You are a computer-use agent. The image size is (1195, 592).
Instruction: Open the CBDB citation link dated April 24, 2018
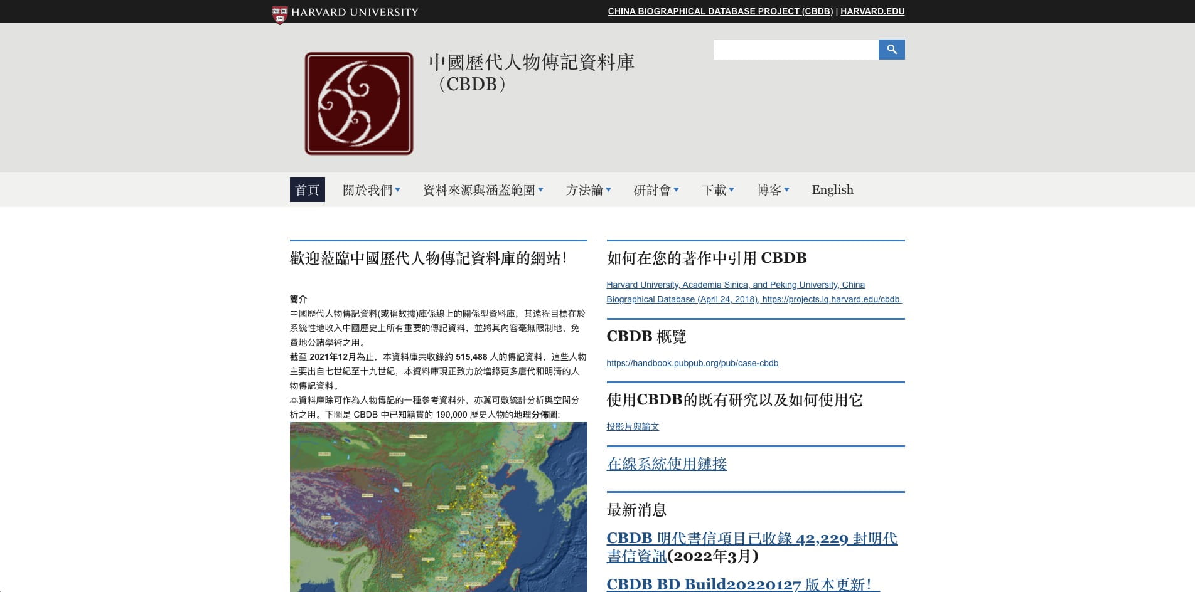[753, 292]
